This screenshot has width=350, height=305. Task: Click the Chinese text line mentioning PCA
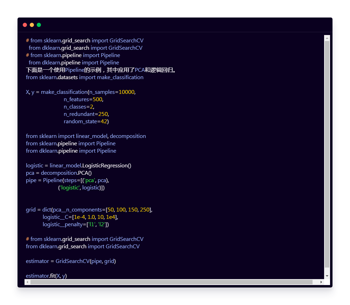click(101, 70)
